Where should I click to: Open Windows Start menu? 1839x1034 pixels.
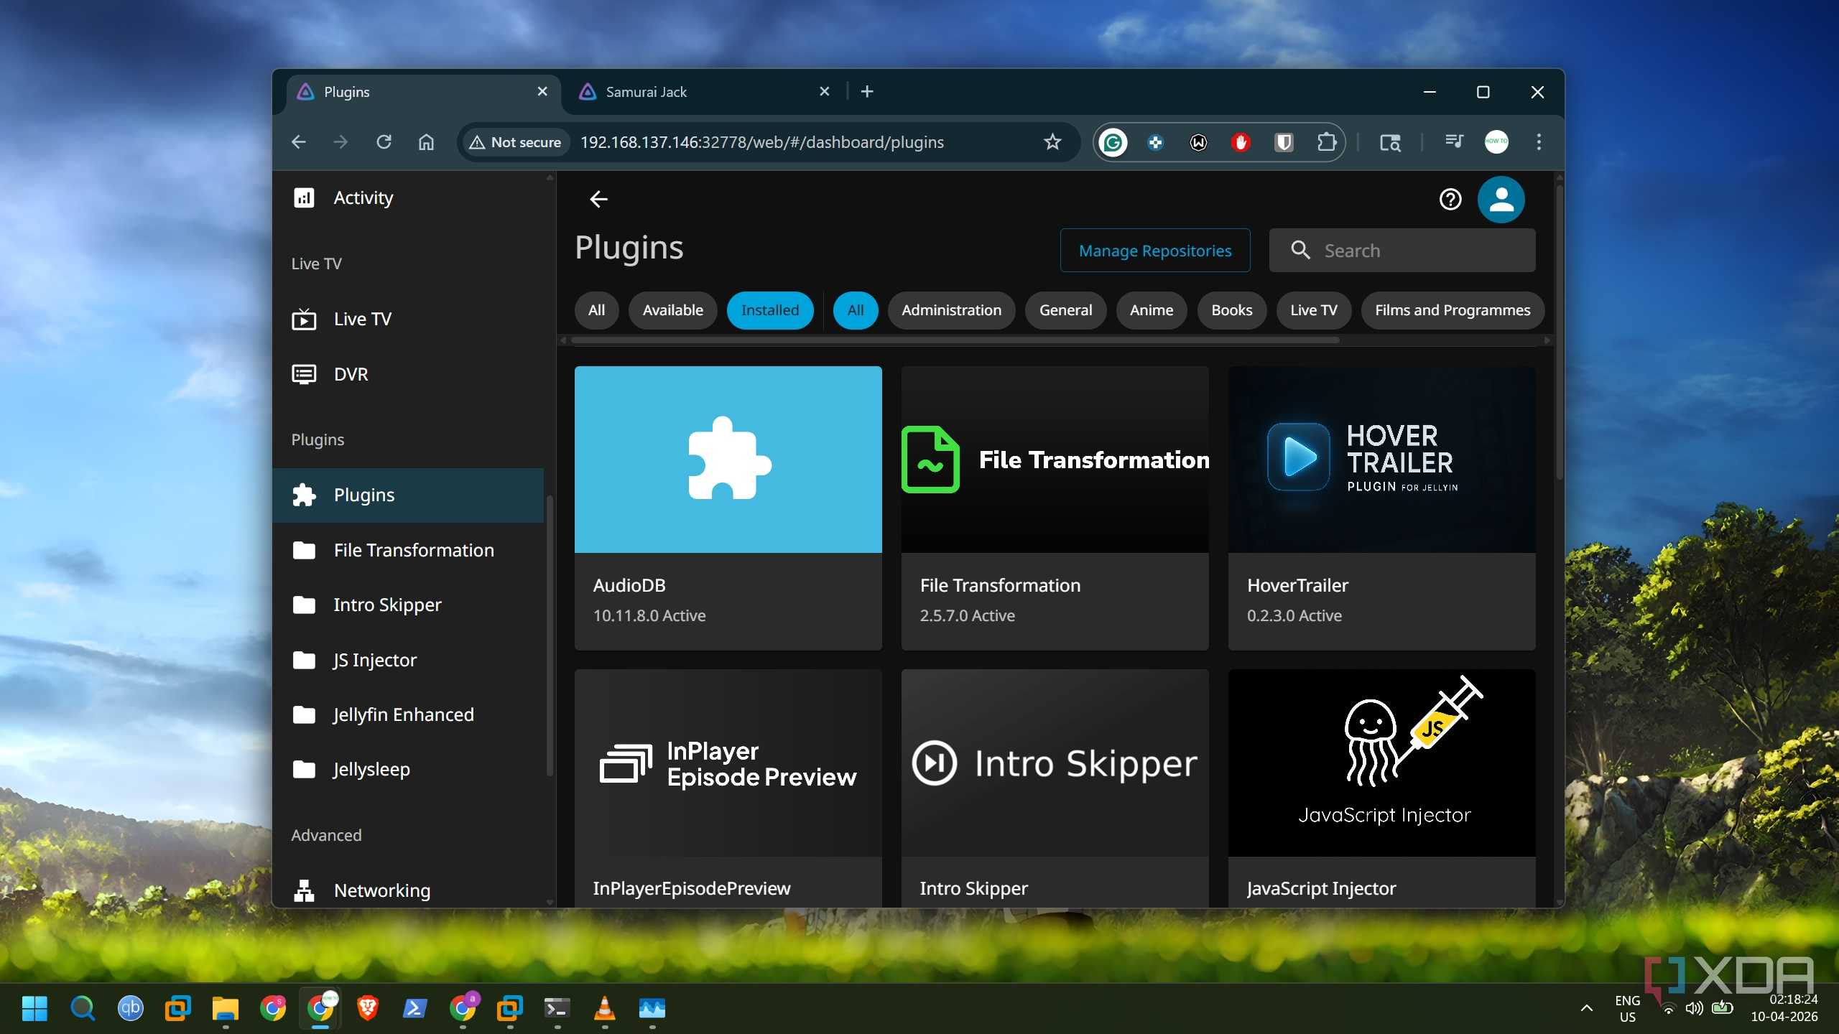(x=34, y=1008)
